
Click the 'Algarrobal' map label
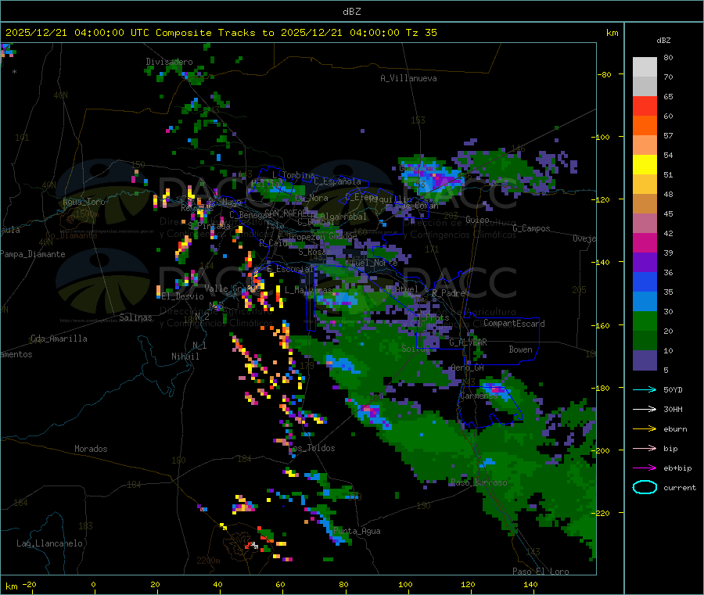coord(343,217)
